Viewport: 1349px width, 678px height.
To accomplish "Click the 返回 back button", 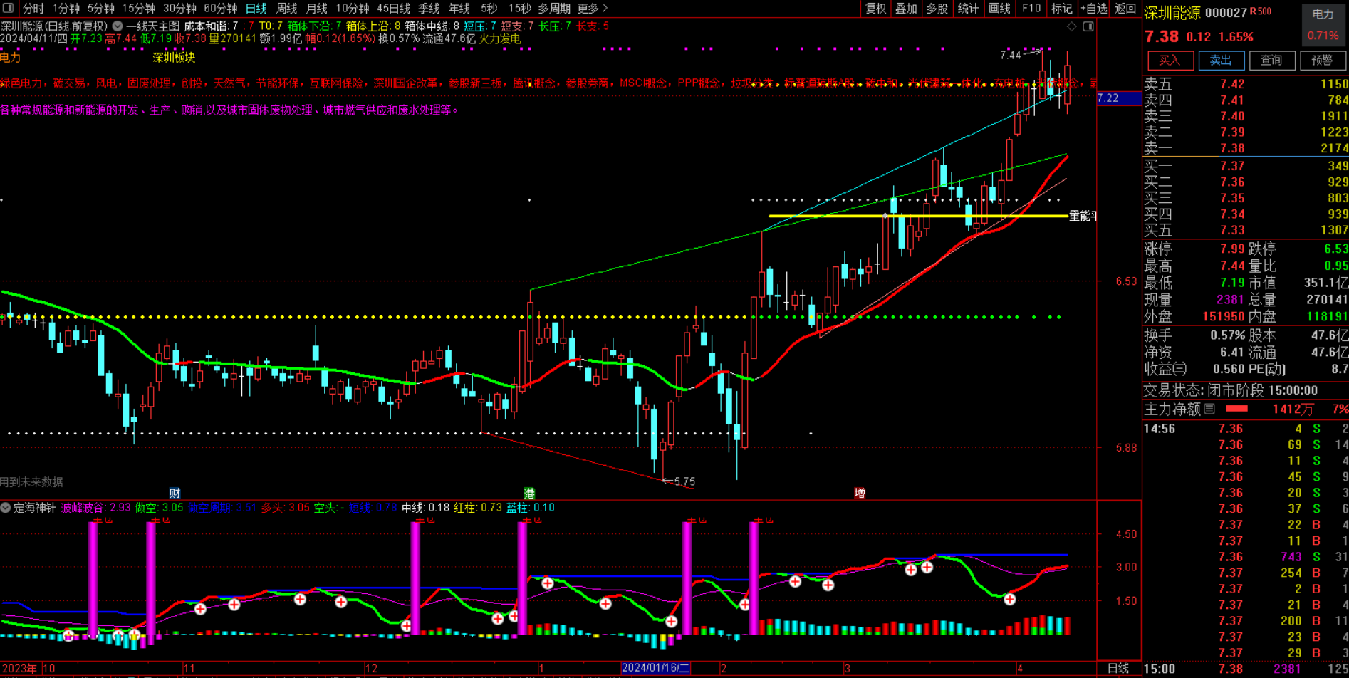I will point(1125,8).
